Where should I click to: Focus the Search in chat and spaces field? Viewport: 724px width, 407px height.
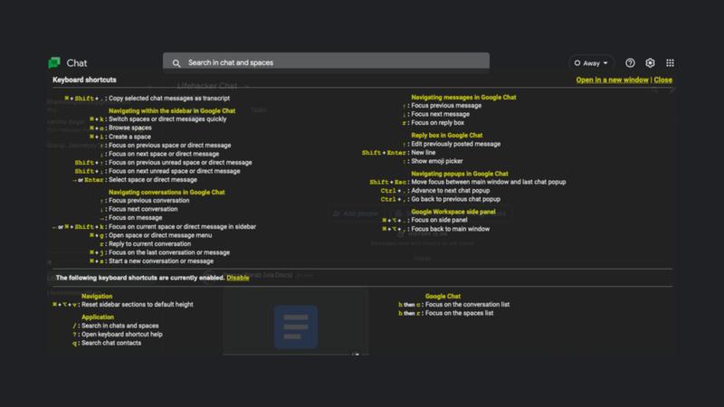tap(326, 62)
